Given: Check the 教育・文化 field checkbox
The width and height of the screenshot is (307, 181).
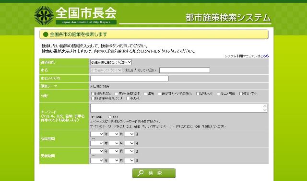Looking at the screenshot, I should click(x=241, y=94).
